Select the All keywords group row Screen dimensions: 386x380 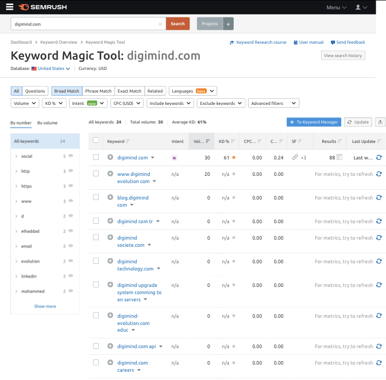click(45, 141)
